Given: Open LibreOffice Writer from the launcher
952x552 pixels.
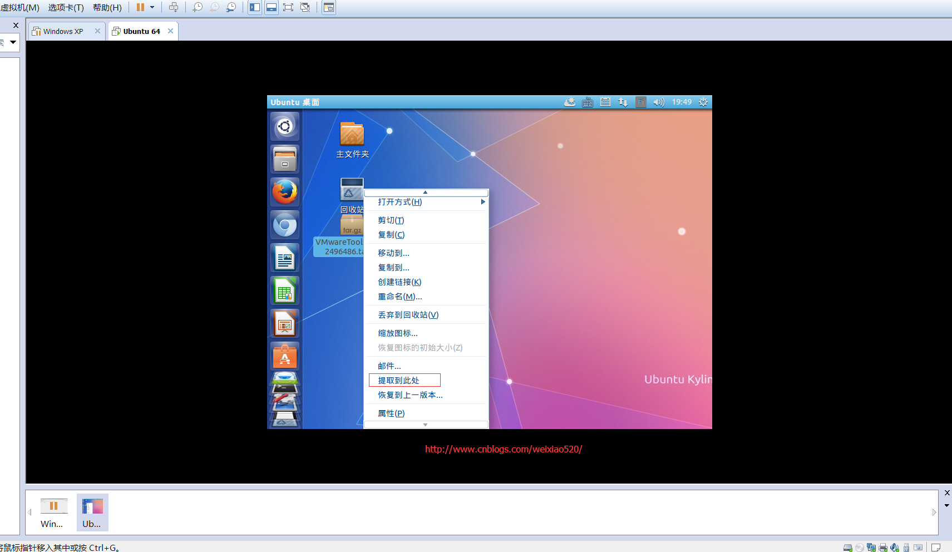Looking at the screenshot, I should pos(285,258).
